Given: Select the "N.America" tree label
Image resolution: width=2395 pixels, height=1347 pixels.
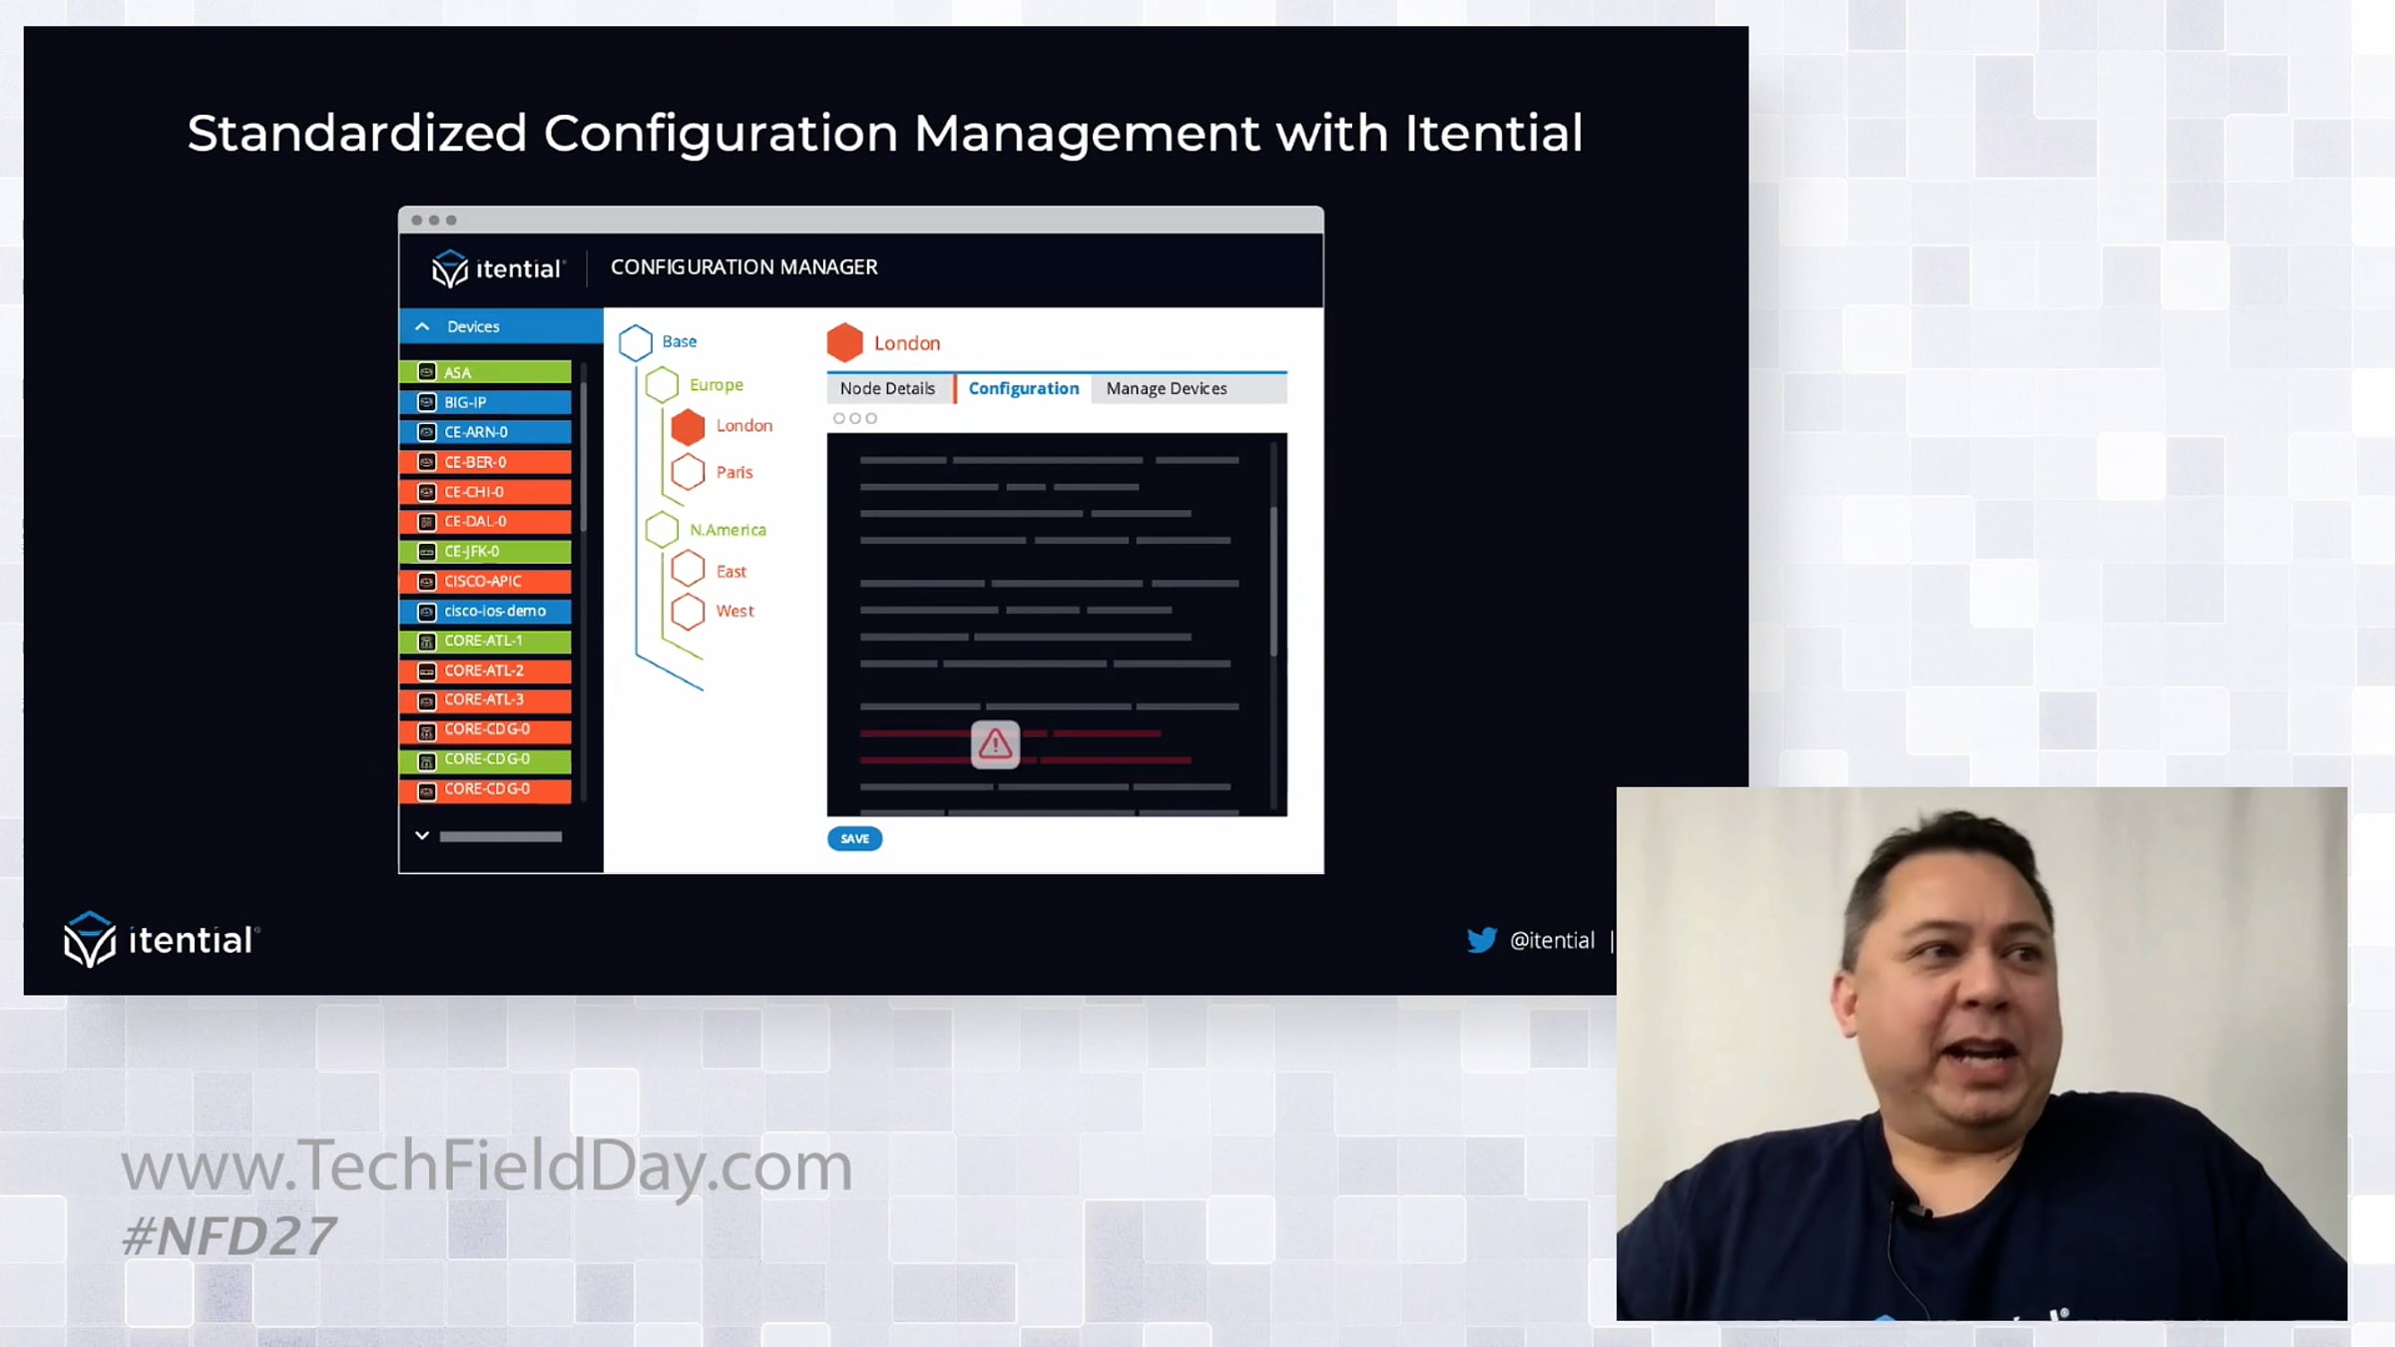Looking at the screenshot, I should pos(728,530).
